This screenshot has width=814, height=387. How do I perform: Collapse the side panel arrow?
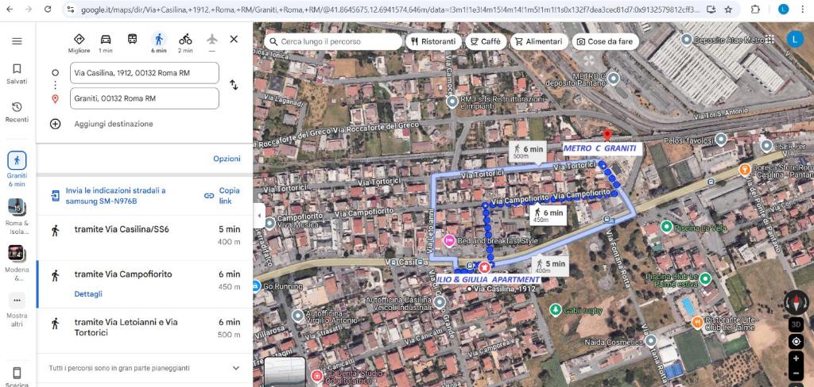(258, 215)
